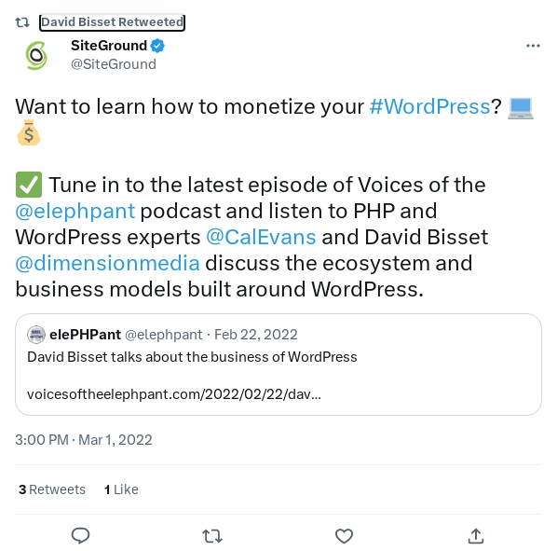
Task: Open the voicesoftheelephpant.com link
Action: pyautogui.click(x=173, y=394)
